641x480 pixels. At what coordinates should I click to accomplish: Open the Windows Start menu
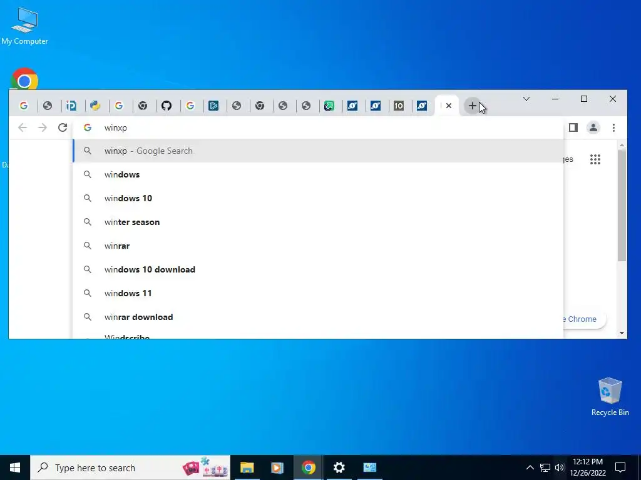point(15,467)
